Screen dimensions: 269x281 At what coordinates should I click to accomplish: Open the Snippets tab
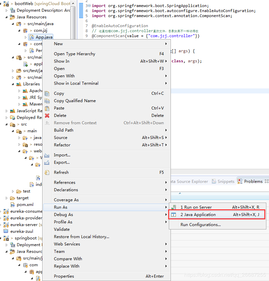pyautogui.click(x=226, y=181)
